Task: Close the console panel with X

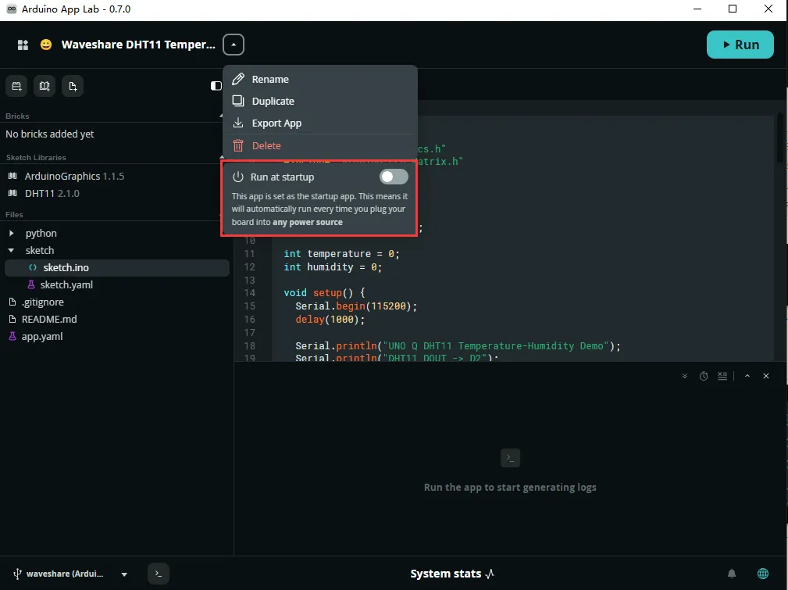Action: (x=766, y=376)
